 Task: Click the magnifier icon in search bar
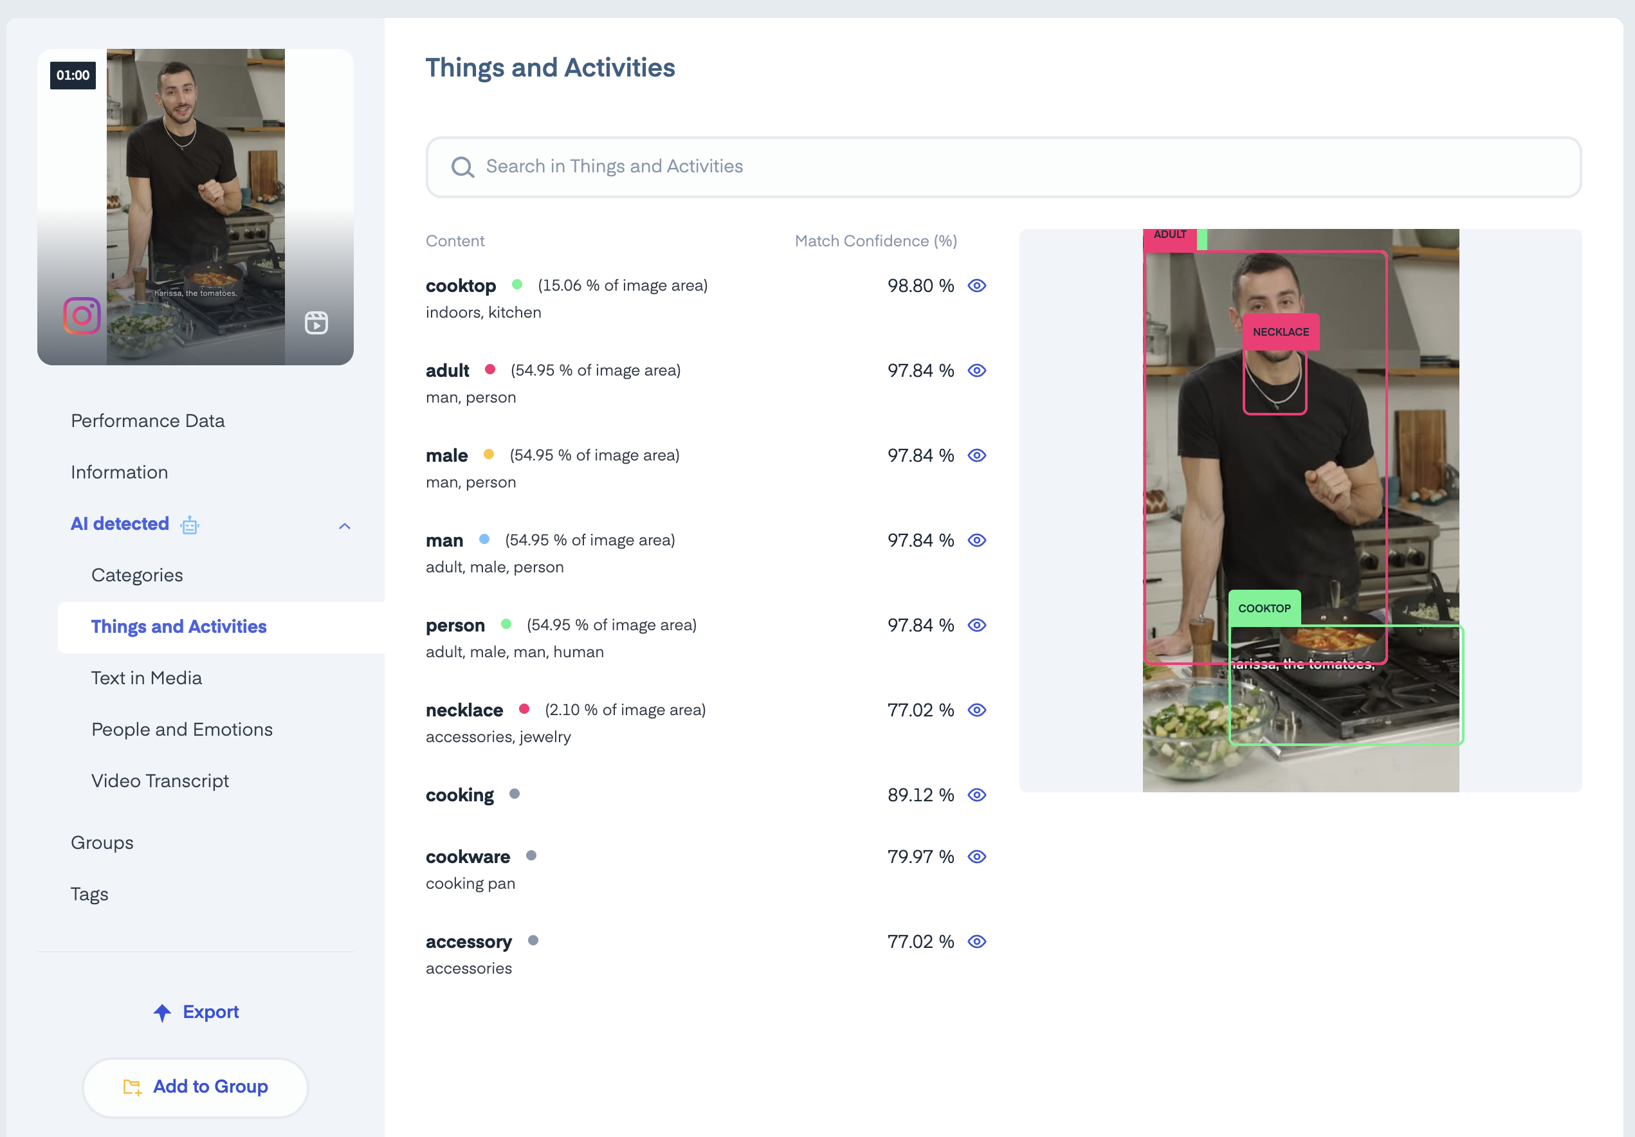462,167
